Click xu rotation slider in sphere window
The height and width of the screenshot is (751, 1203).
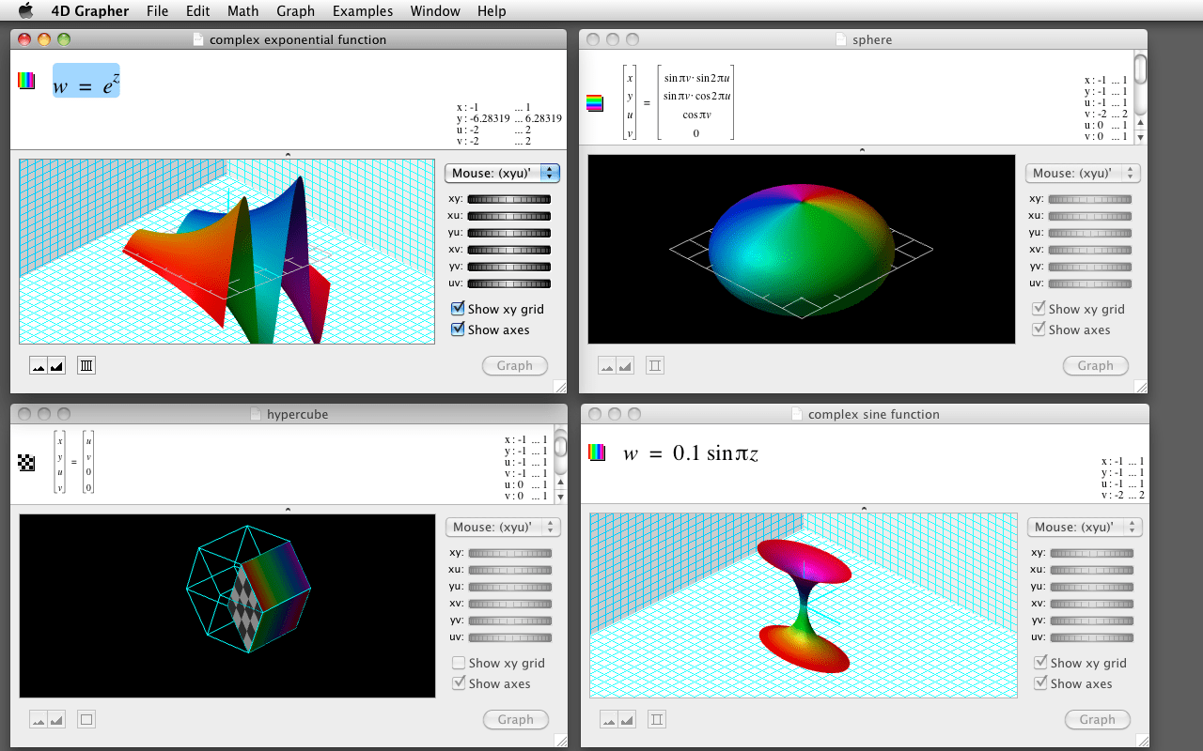click(1090, 216)
